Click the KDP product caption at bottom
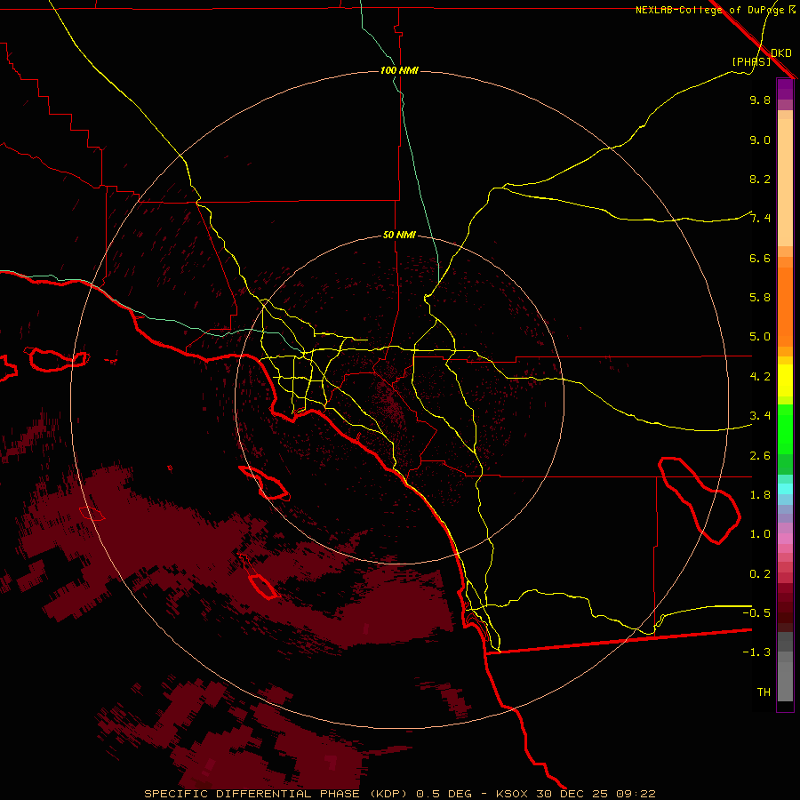Viewport: 800px width, 800px height. [x=399, y=794]
